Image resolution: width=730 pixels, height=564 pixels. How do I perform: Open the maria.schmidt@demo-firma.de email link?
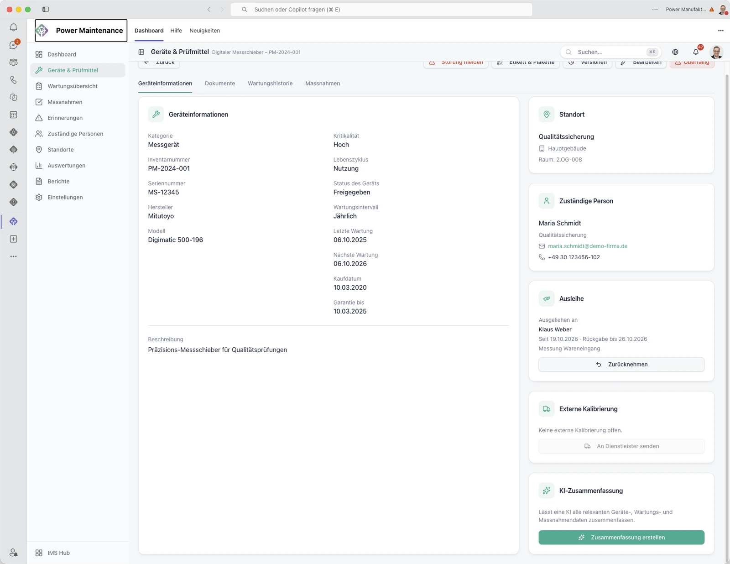(588, 246)
